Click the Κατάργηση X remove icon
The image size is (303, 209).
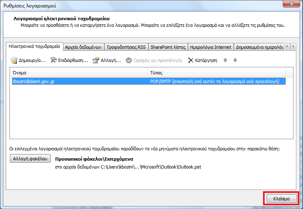tap(190, 60)
